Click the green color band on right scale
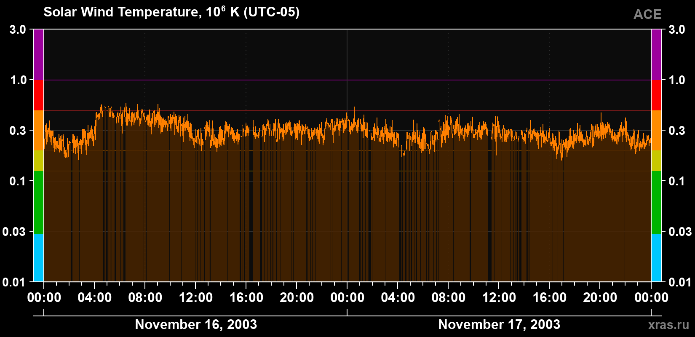The height and width of the screenshot is (337, 695). click(x=656, y=202)
